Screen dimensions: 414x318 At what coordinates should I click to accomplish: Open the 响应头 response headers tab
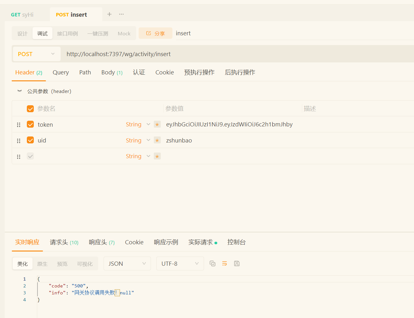click(x=101, y=242)
